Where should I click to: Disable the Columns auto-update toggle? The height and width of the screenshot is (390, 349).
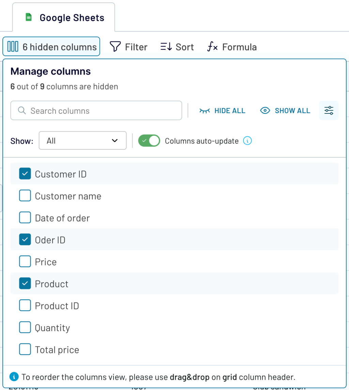[149, 141]
